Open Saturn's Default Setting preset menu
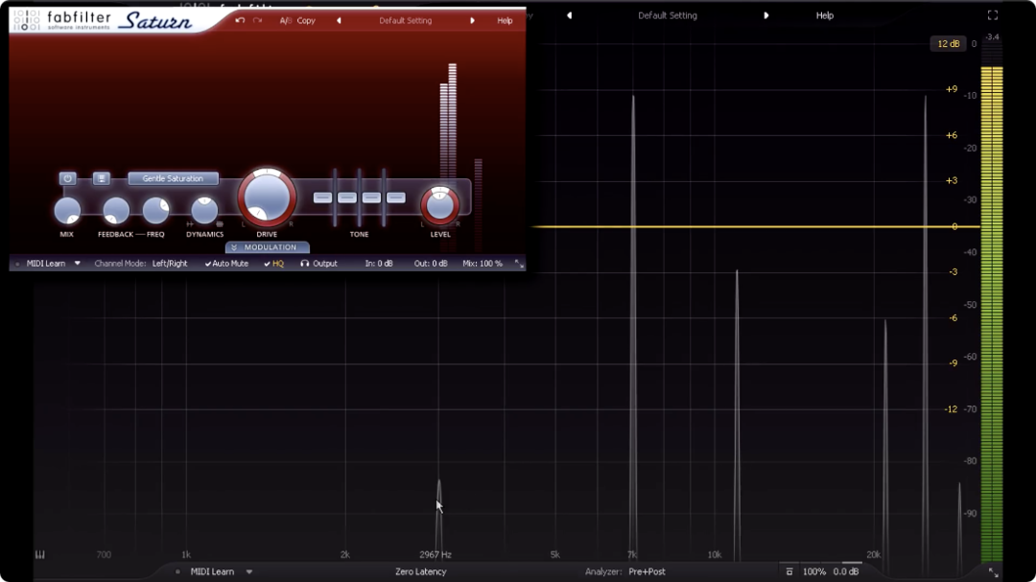Viewport: 1036px width, 582px height. [x=405, y=20]
